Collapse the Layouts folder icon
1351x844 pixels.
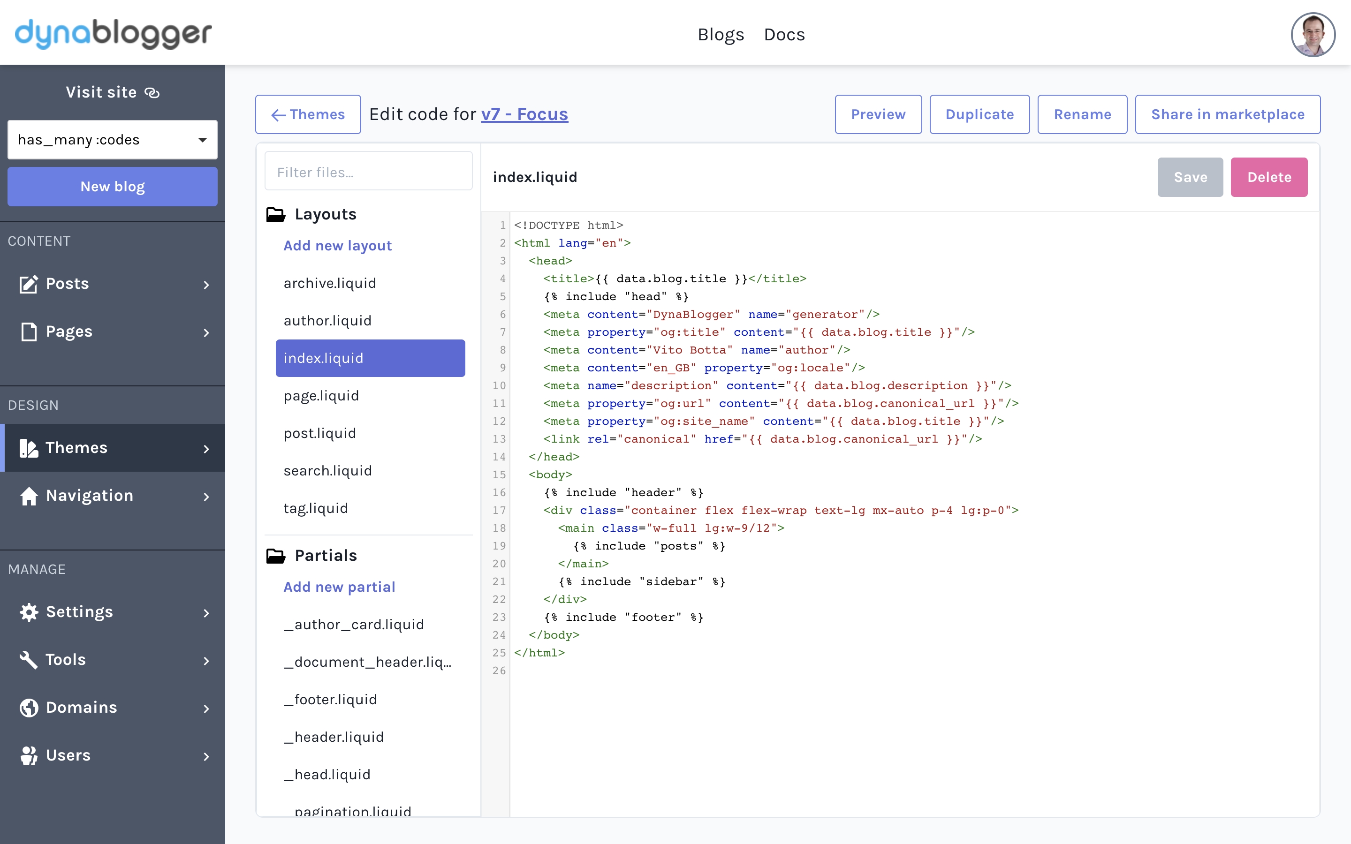click(276, 214)
